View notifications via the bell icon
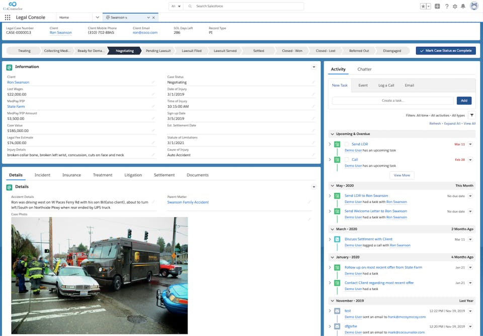Viewport: 483px width, 336px height. (463, 6)
